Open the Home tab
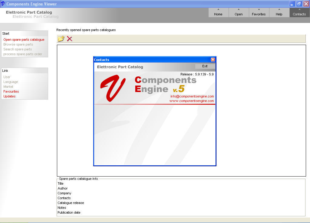The width and height of the screenshot is (310, 223). [x=218, y=12]
